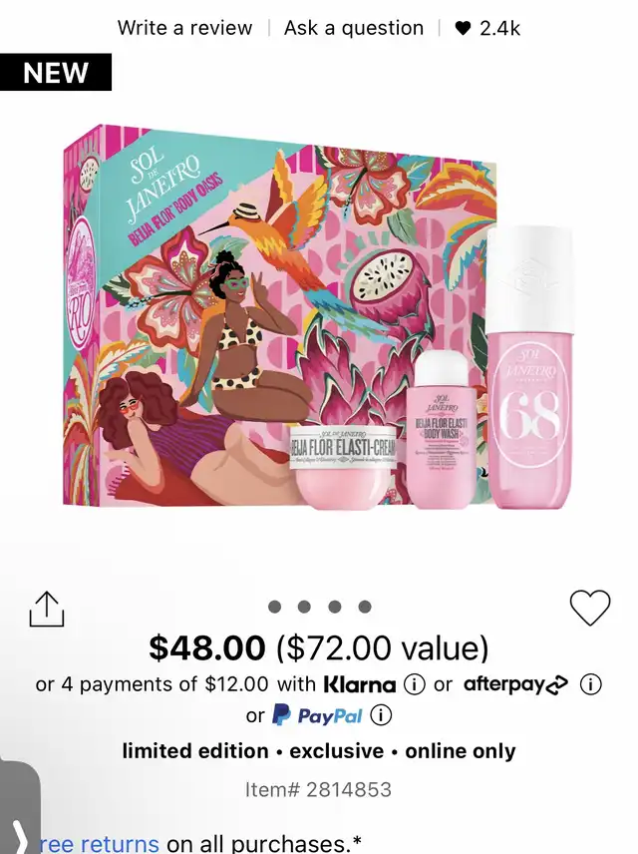638x854 pixels.
Task: Click Ask a question link
Action: [x=354, y=28]
